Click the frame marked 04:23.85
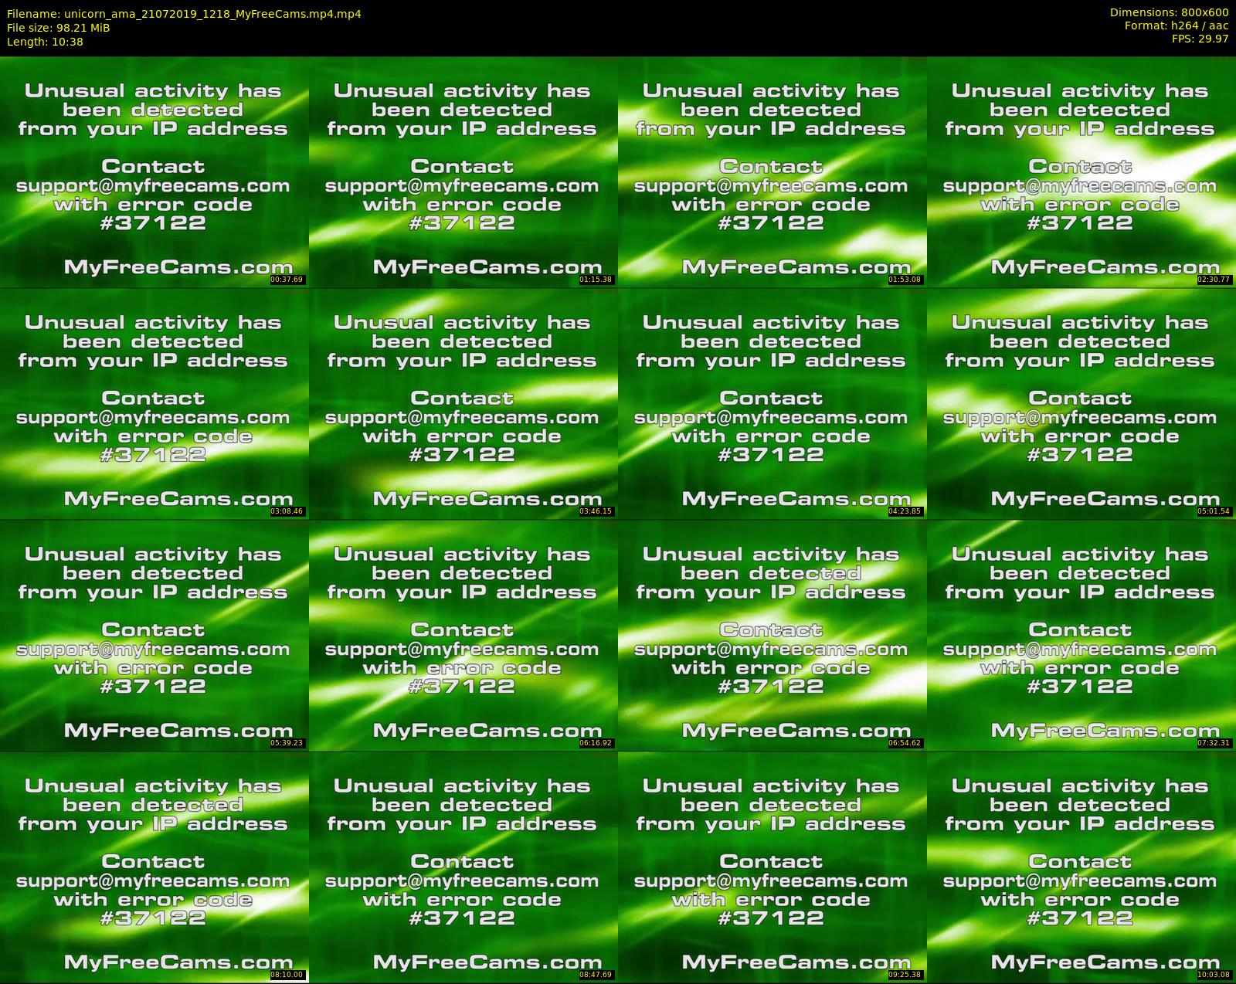The width and height of the screenshot is (1236, 984). coord(772,404)
